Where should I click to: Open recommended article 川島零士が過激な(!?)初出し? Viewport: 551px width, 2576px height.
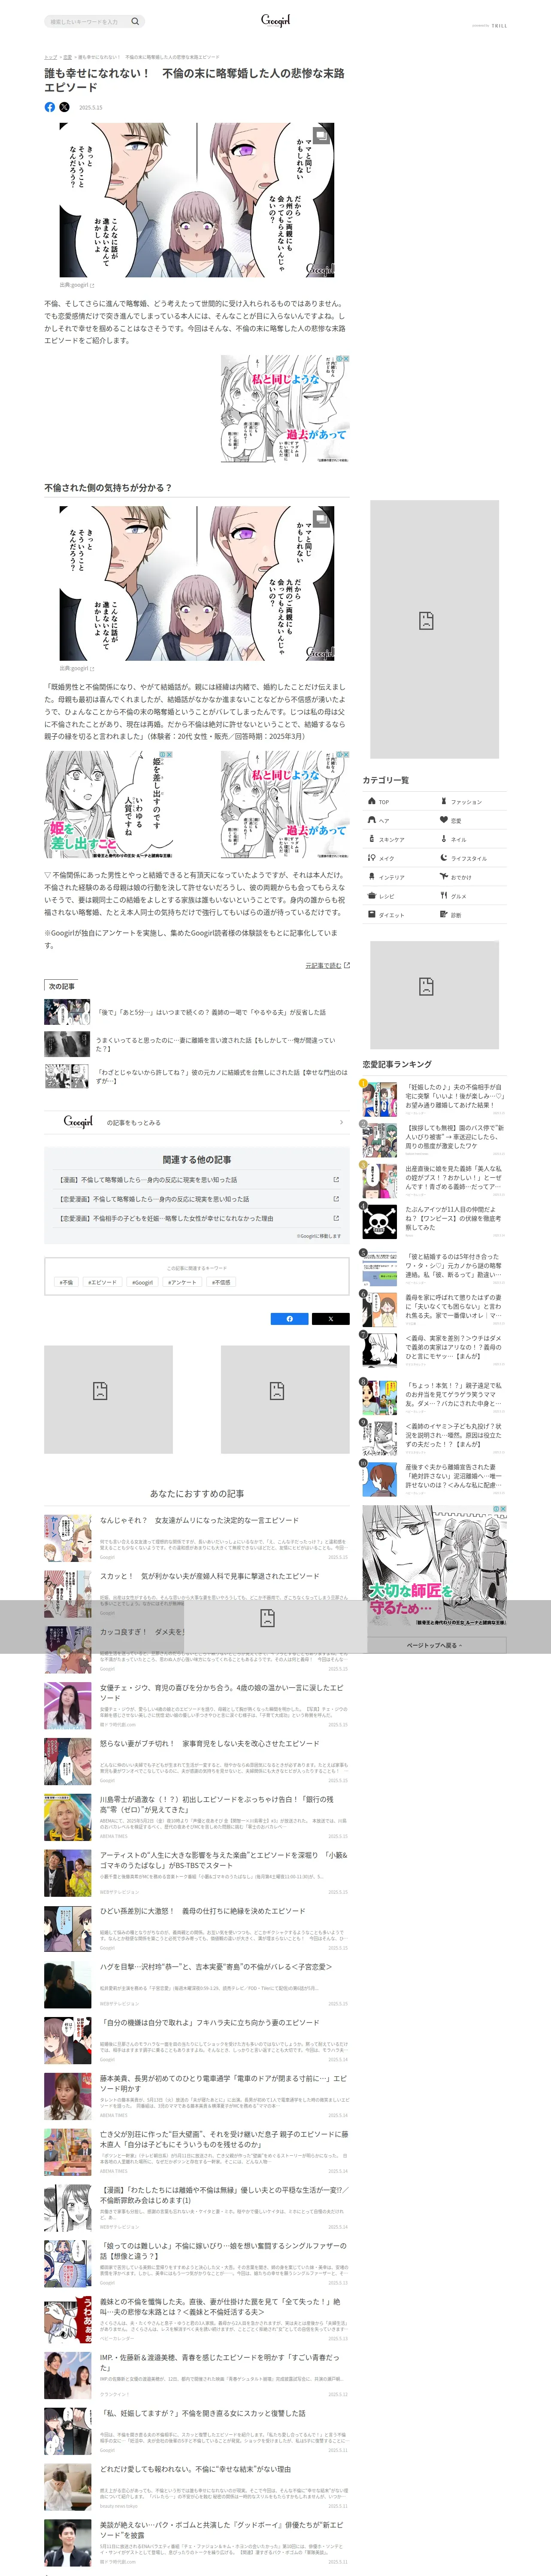[196, 1817]
